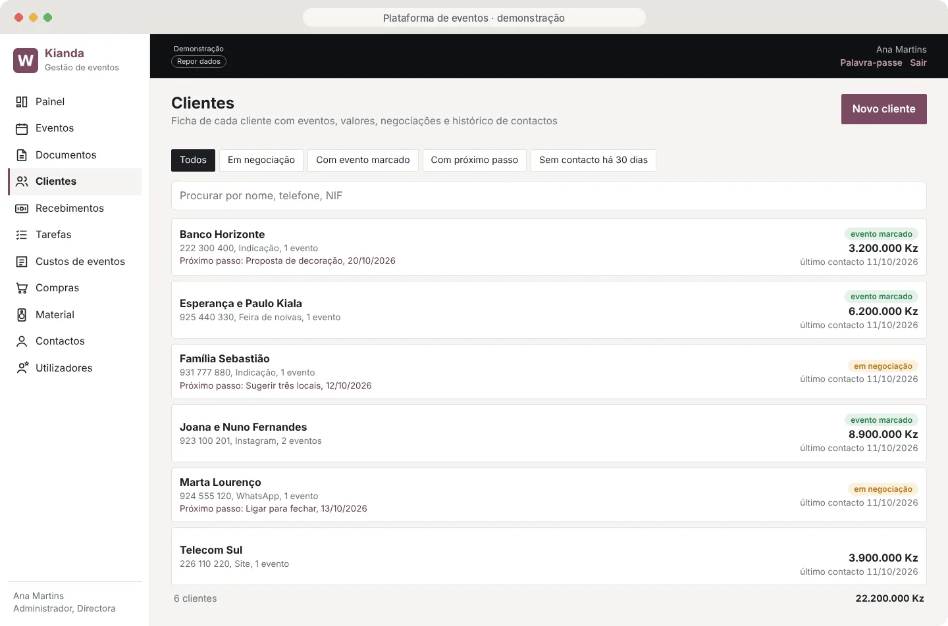948x626 pixels.
Task: Click the speaker icon for Material
Action: click(22, 315)
